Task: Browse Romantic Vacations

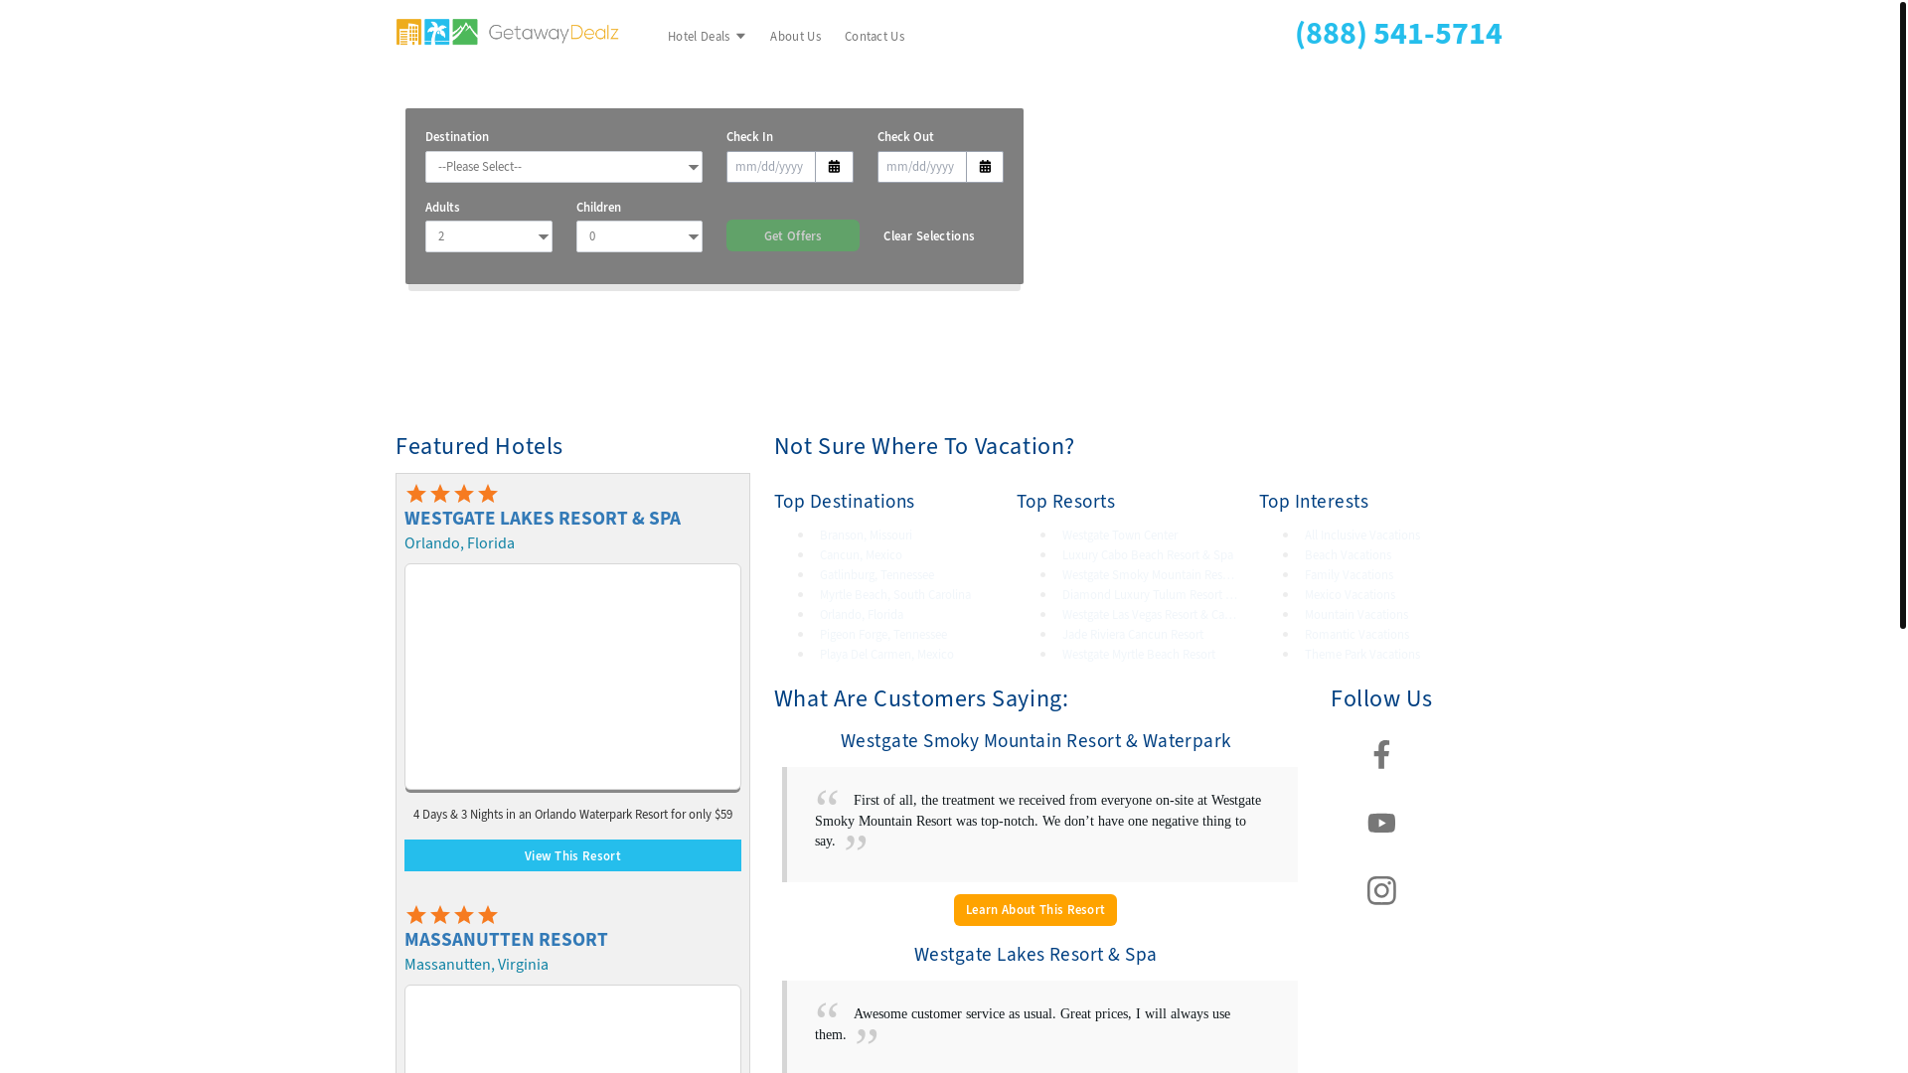Action: [x=1356, y=635]
